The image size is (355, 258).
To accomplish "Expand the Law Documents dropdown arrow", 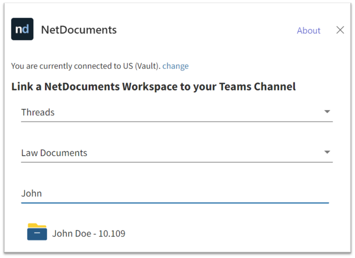I will (327, 152).
